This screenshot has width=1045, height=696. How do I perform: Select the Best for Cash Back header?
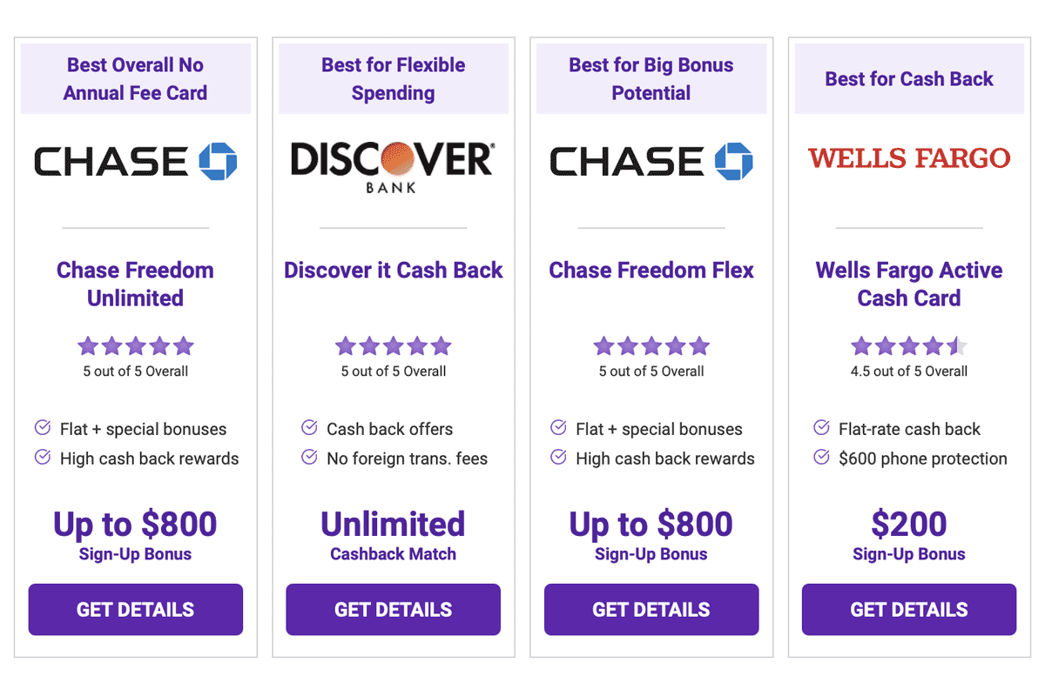pyautogui.click(x=909, y=78)
